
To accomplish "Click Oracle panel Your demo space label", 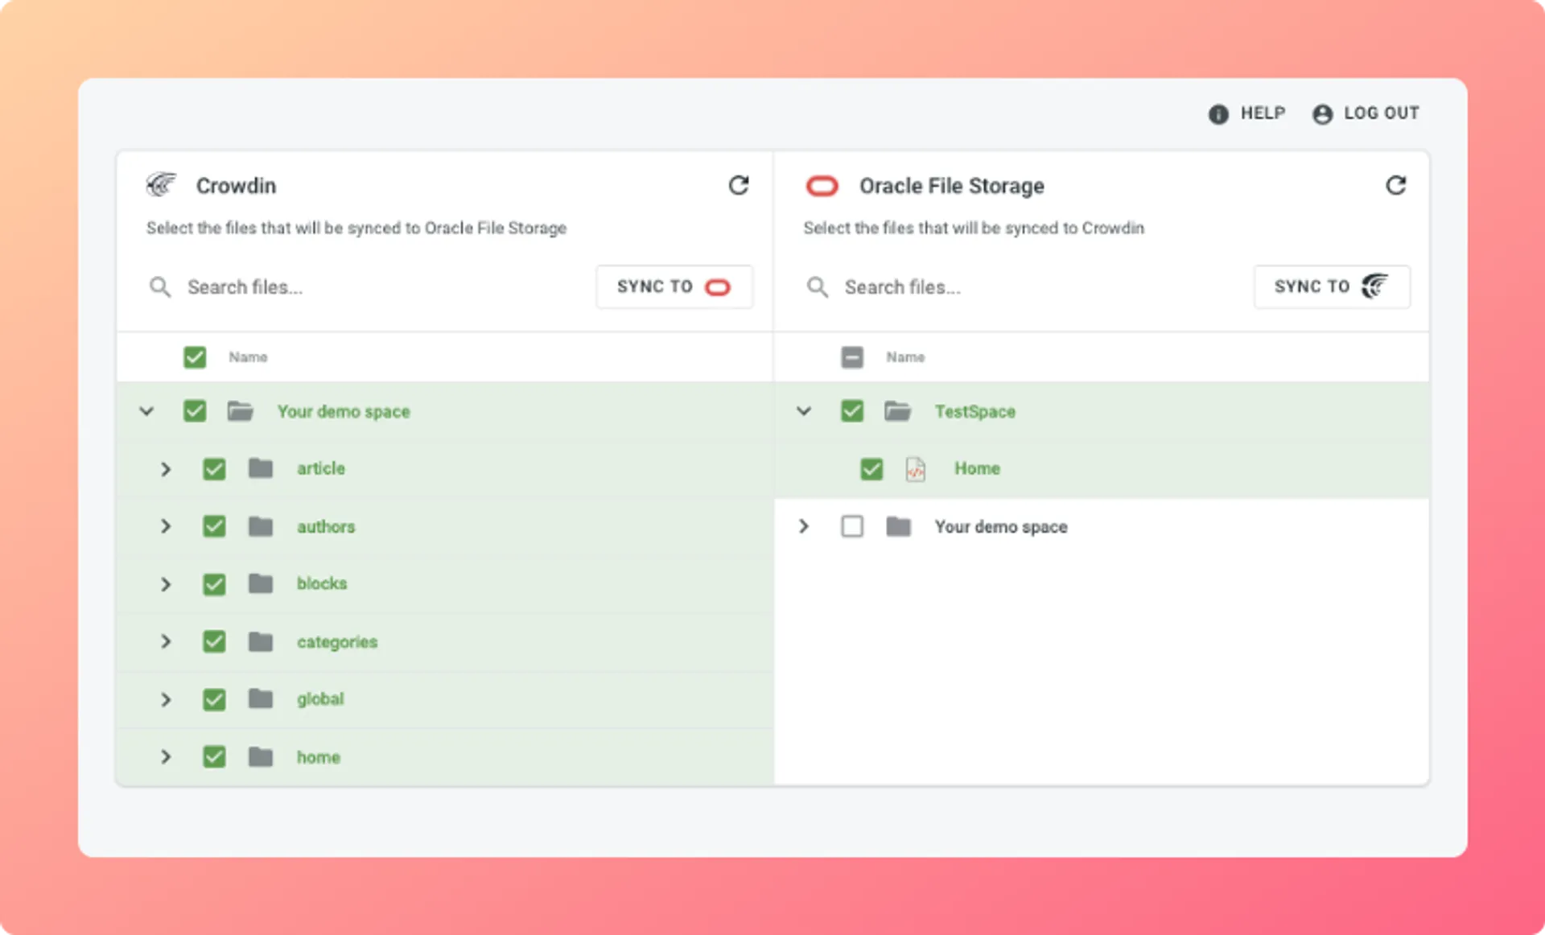I will (1001, 527).
